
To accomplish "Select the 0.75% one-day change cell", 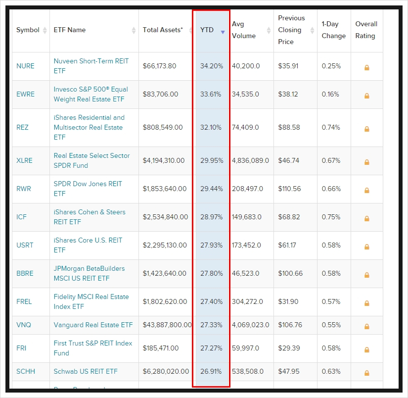I will pos(331,217).
